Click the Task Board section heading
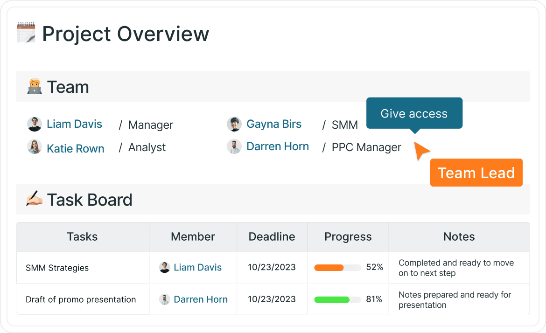 pyautogui.click(x=90, y=200)
